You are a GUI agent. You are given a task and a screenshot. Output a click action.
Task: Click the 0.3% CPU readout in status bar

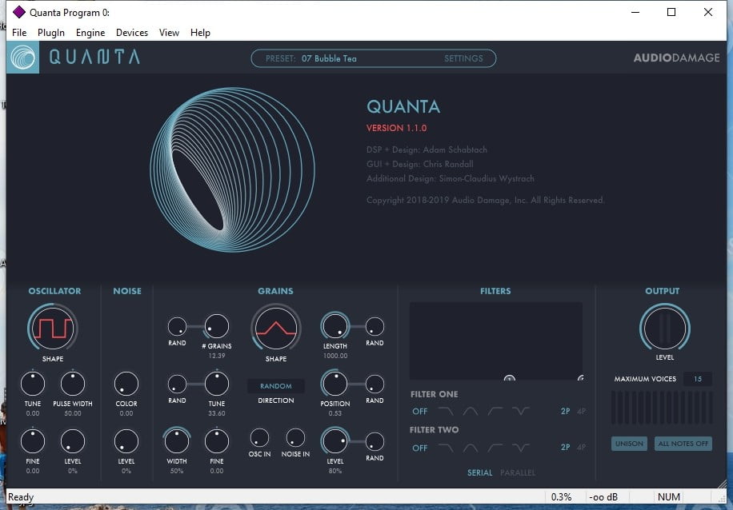coord(561,497)
